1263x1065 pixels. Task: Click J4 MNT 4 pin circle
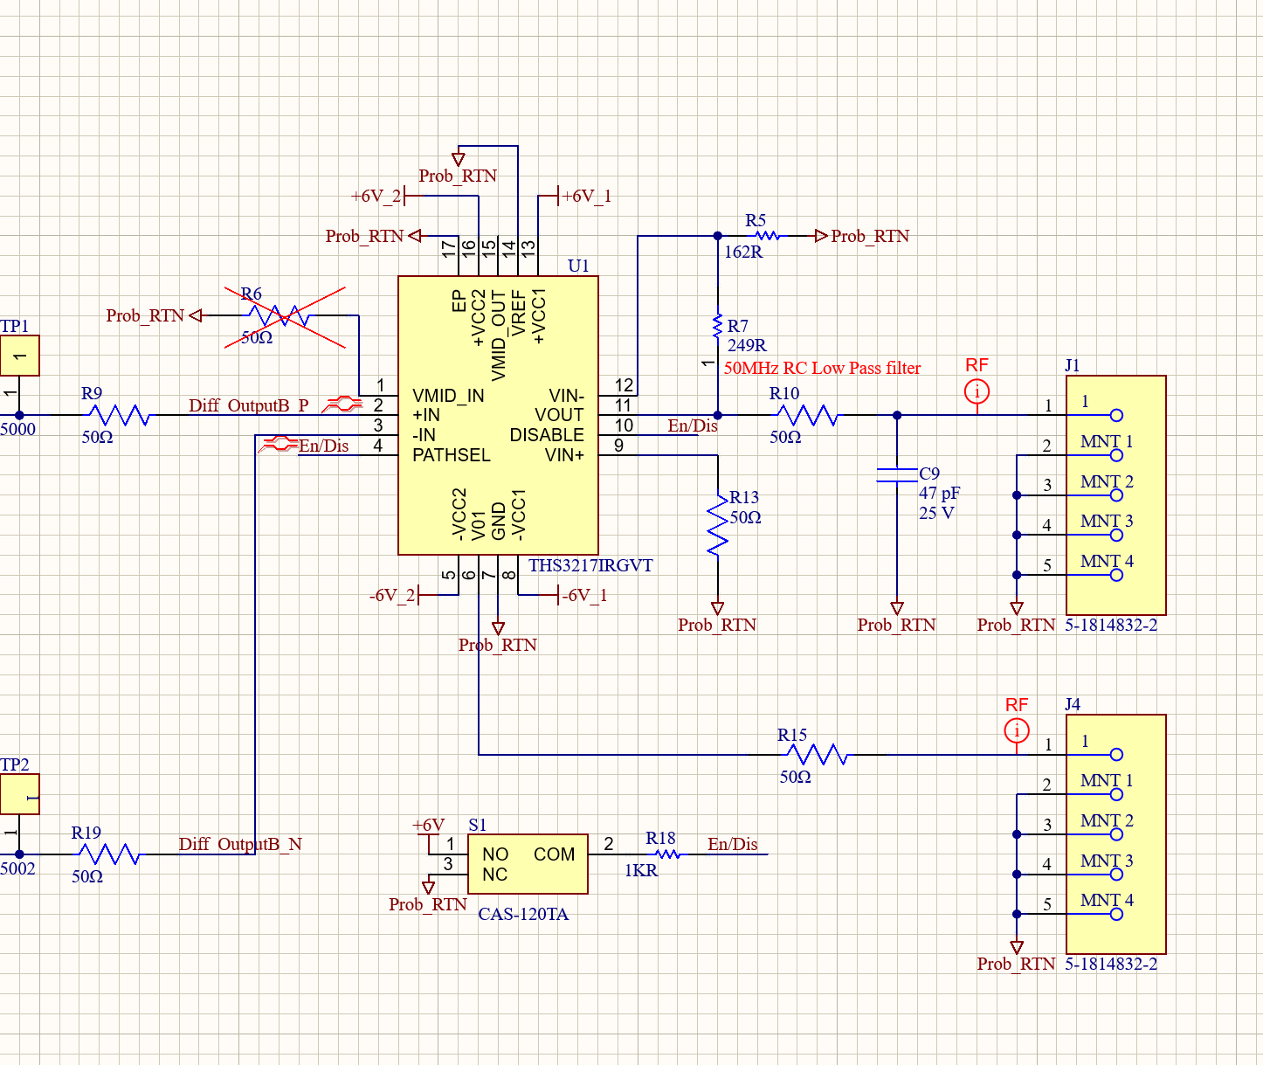1116,914
